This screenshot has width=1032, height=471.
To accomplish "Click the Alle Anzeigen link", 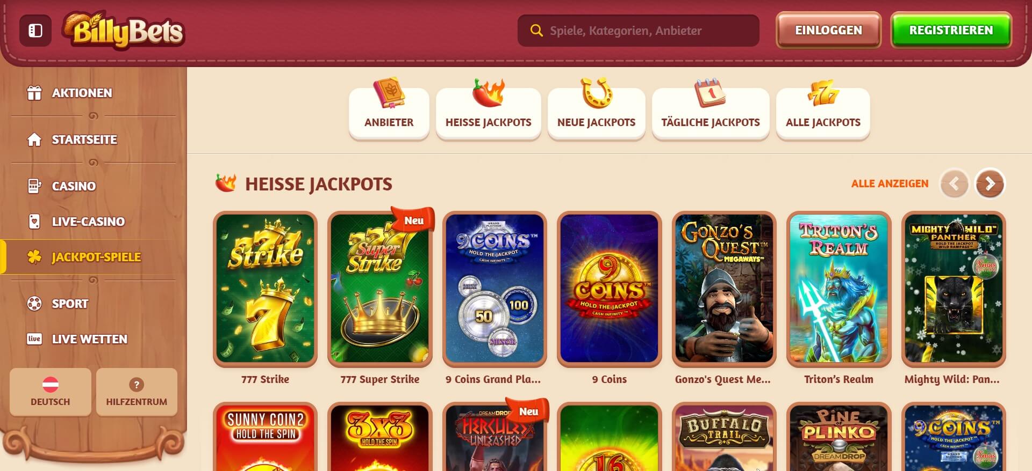I will point(890,183).
